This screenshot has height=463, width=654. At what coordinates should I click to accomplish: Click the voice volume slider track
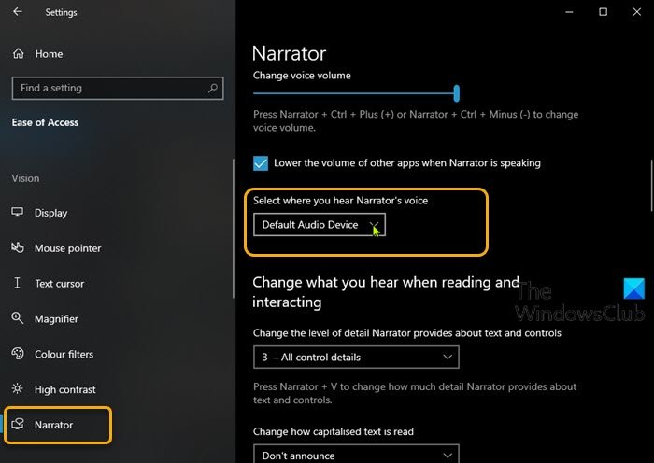tap(354, 93)
